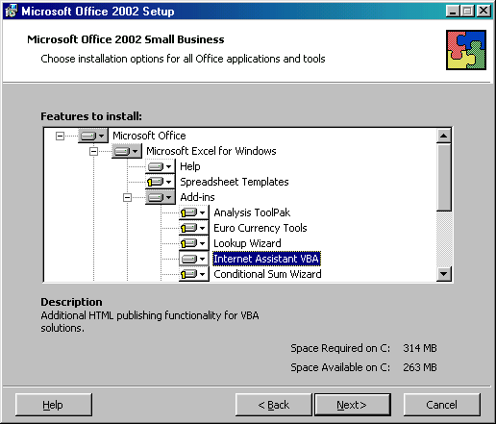Click the Add-ins drive icon
The height and width of the screenshot is (424, 496).
coord(160,197)
